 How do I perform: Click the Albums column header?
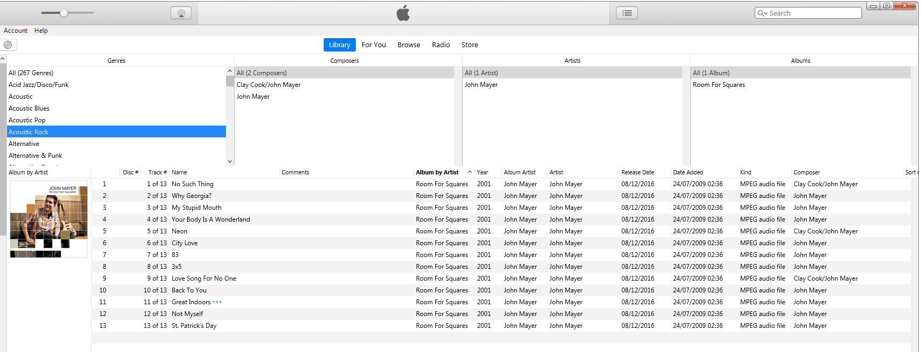coord(800,61)
